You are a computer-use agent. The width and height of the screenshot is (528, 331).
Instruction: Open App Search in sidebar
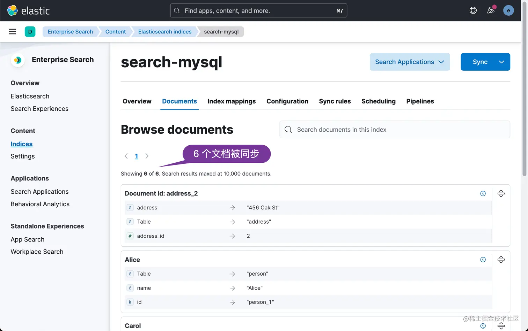pos(28,239)
